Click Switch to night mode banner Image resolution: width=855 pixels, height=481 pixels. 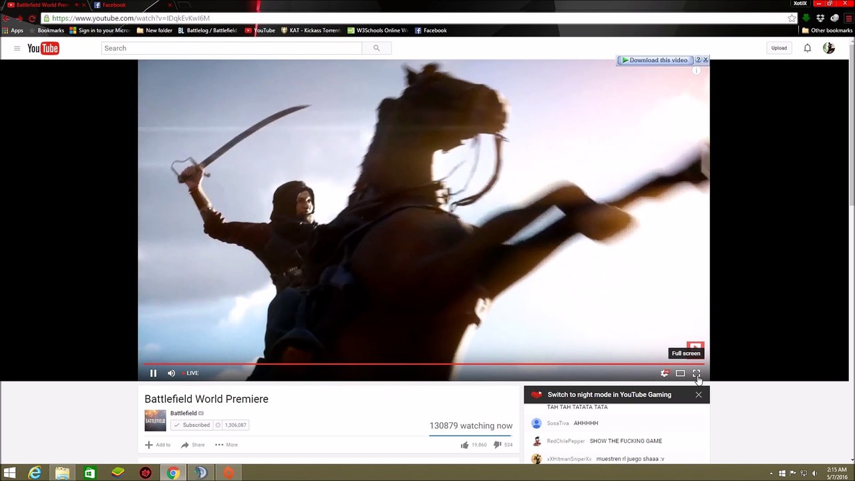pyautogui.click(x=609, y=395)
